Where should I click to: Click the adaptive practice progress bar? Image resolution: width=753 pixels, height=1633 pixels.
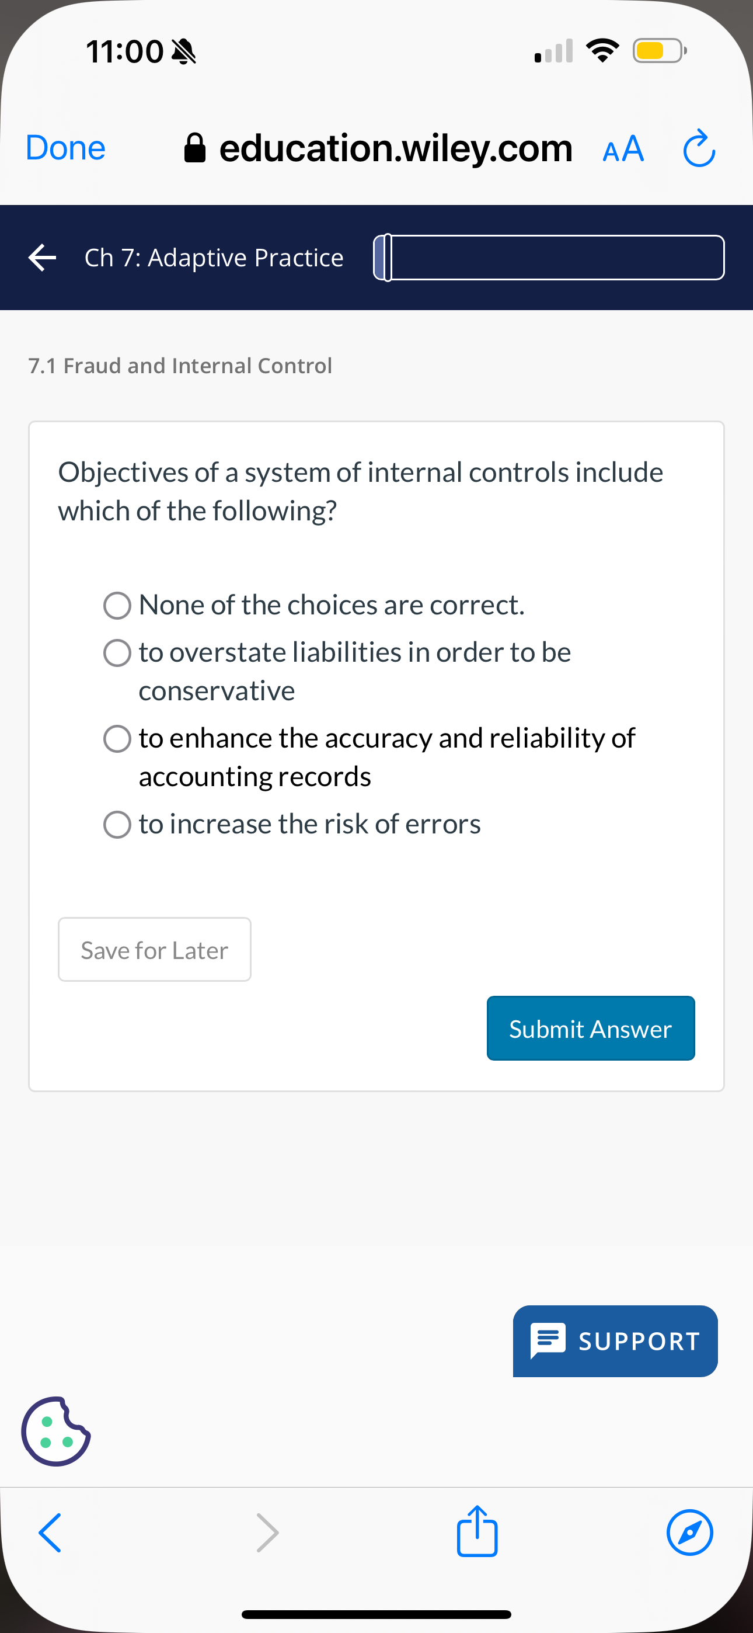[548, 257]
